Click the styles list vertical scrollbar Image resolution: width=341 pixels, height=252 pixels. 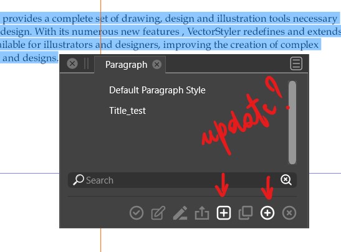coord(292,123)
